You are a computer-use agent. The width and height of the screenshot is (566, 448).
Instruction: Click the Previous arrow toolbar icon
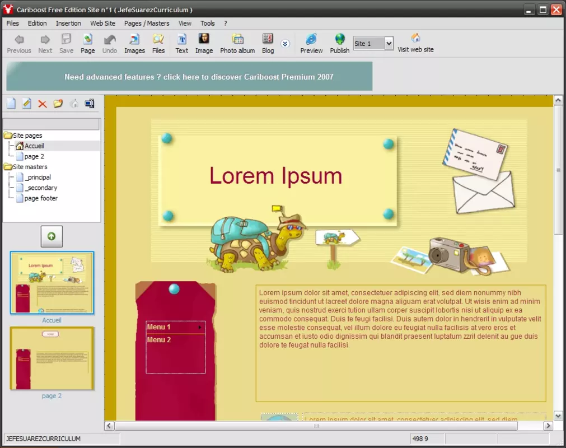coord(19,39)
